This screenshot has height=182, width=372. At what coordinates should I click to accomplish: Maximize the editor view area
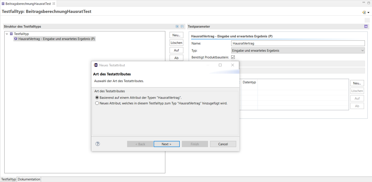tap(369, 2)
